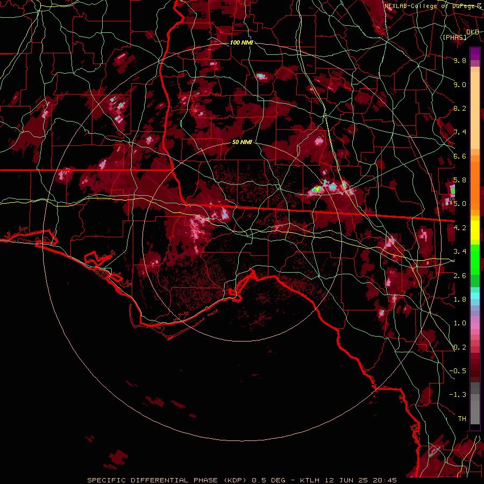Click the 3.4 scale label

[x=460, y=252]
